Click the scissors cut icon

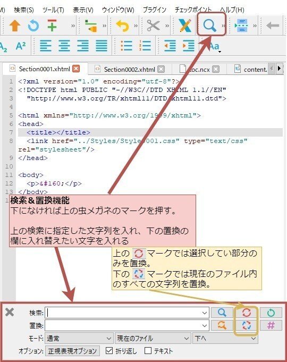pyautogui.click(x=153, y=26)
